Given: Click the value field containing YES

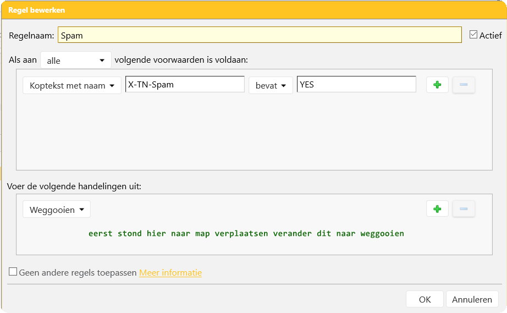Looking at the screenshot, I should 356,85.
